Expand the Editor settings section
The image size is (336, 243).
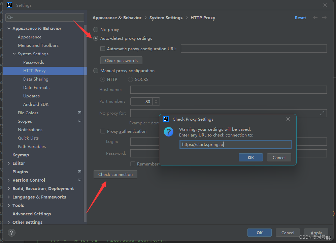coord(9,163)
